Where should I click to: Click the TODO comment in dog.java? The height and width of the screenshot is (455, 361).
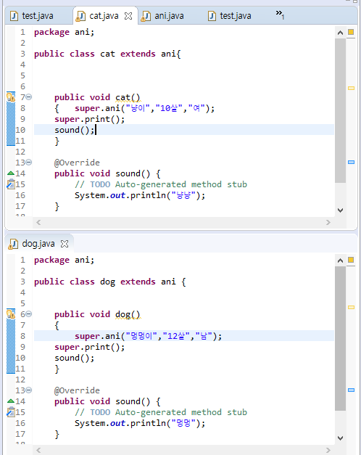click(x=161, y=412)
